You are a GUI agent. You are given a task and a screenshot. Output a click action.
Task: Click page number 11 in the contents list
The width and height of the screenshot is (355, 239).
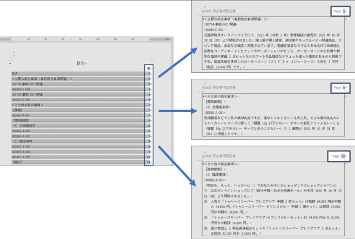(x=148, y=162)
